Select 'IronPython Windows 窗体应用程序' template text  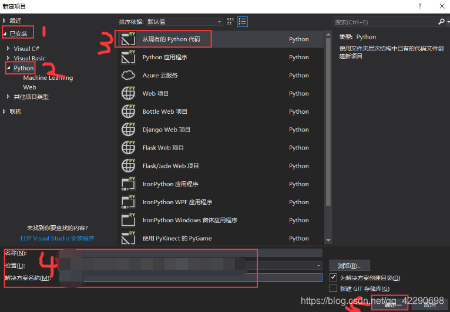pos(190,220)
